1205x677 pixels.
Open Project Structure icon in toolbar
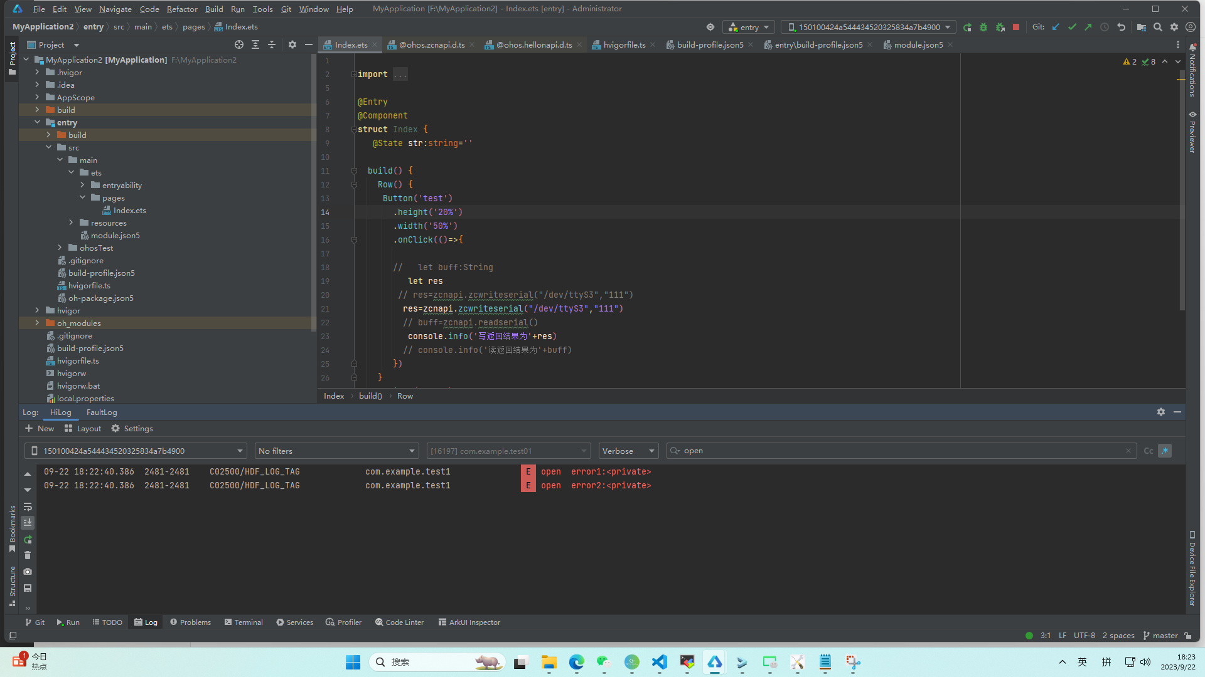point(1142,27)
